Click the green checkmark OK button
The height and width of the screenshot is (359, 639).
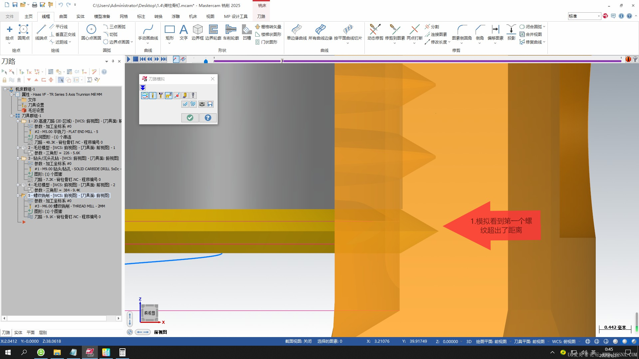(x=190, y=118)
